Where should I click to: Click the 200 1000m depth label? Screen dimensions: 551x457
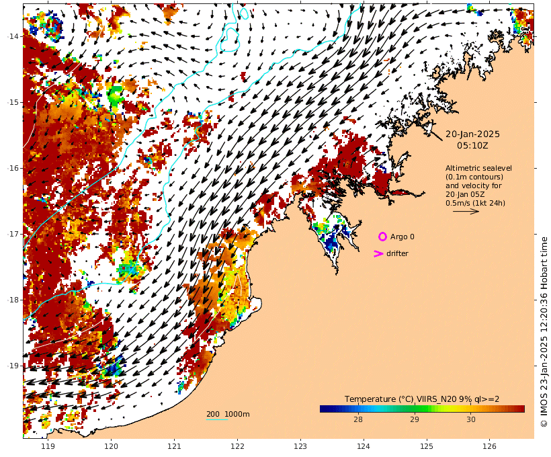pyautogui.click(x=228, y=414)
